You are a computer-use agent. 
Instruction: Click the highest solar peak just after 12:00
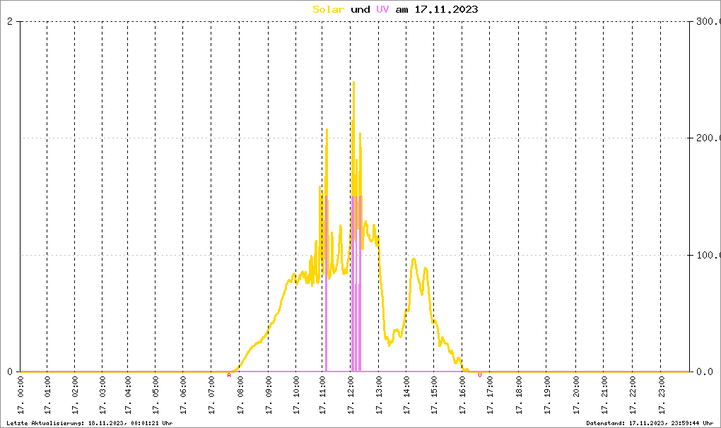tap(353, 83)
